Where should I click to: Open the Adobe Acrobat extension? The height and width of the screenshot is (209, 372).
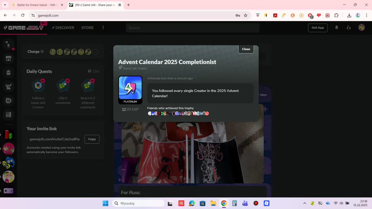point(275,15)
